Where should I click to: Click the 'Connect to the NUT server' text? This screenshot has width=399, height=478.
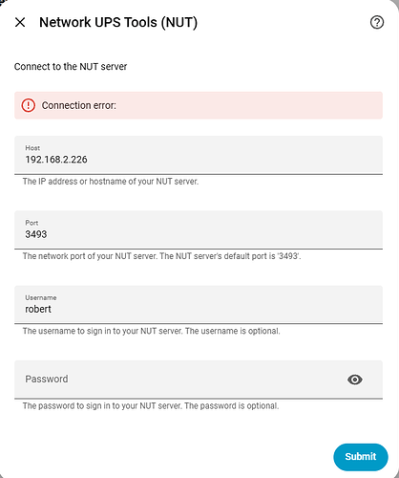pyautogui.click(x=71, y=66)
